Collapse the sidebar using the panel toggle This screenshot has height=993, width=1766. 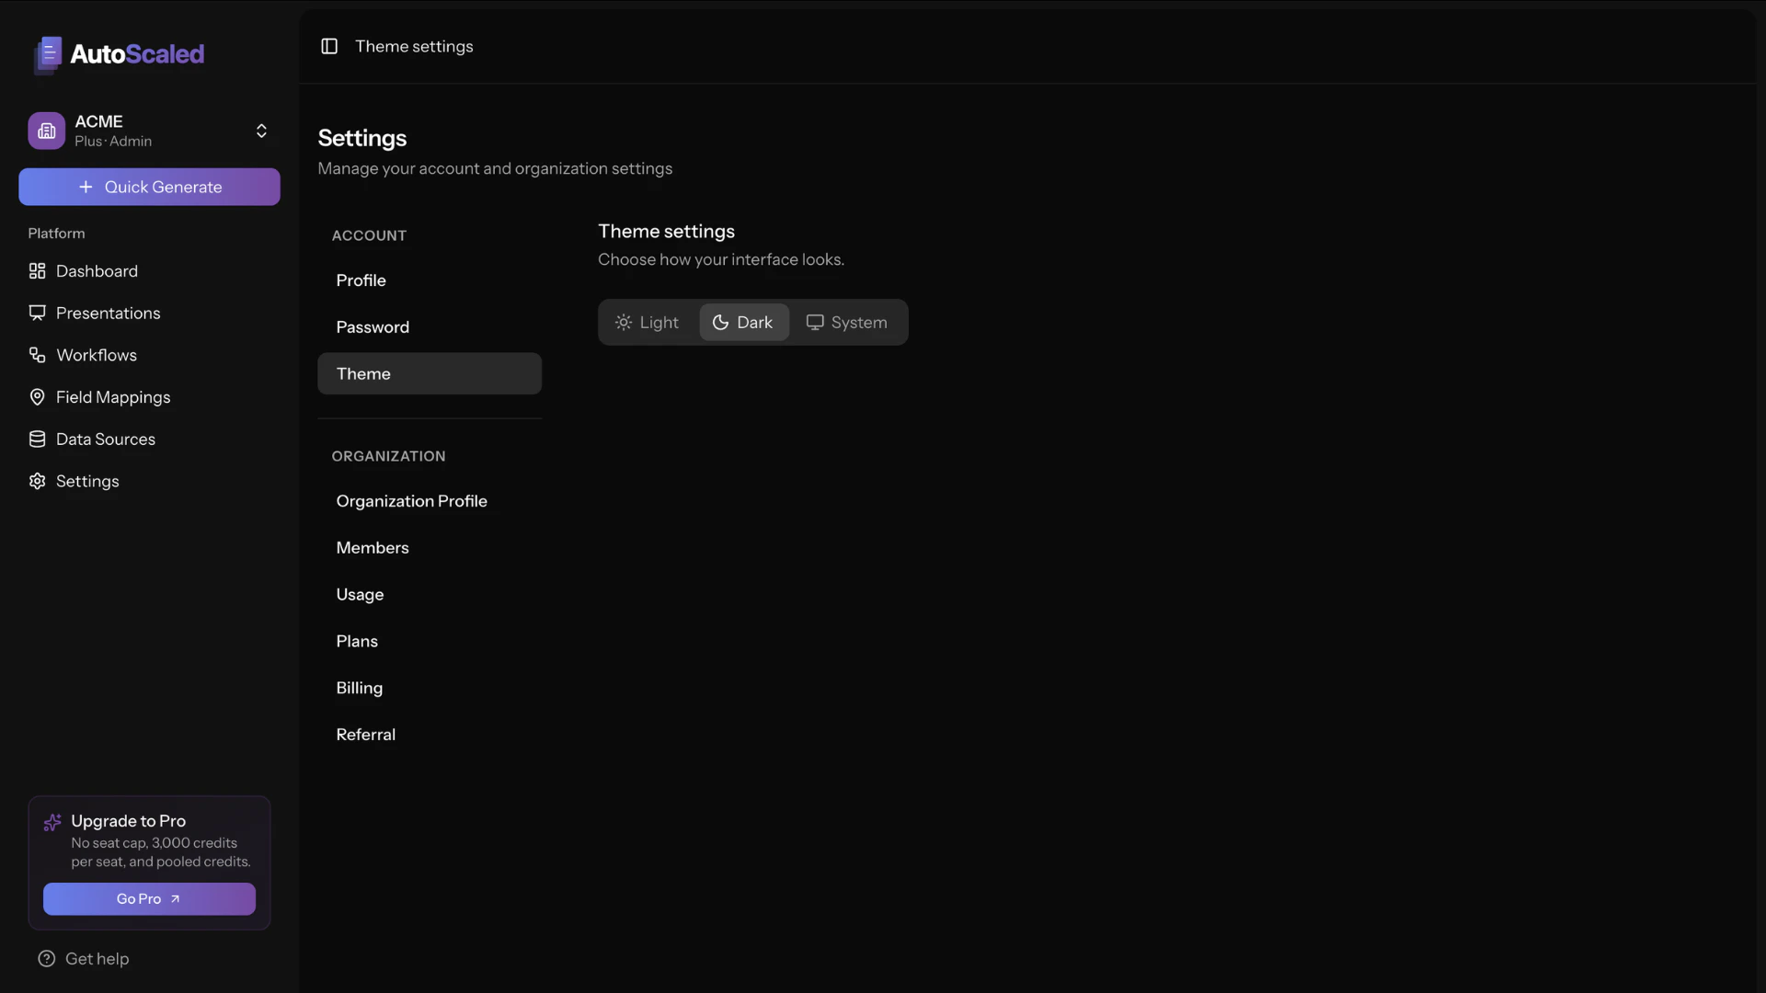[329, 46]
